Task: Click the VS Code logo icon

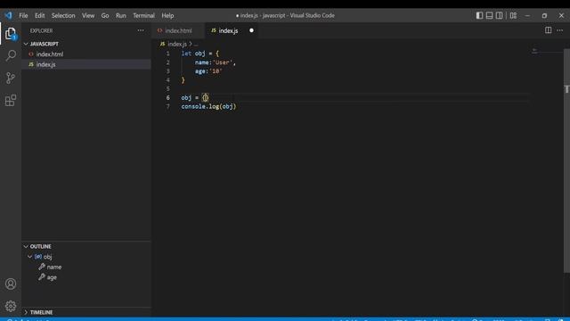Action: pyautogui.click(x=8, y=15)
